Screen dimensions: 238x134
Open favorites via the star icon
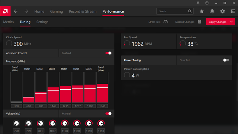click(x=202, y=11)
